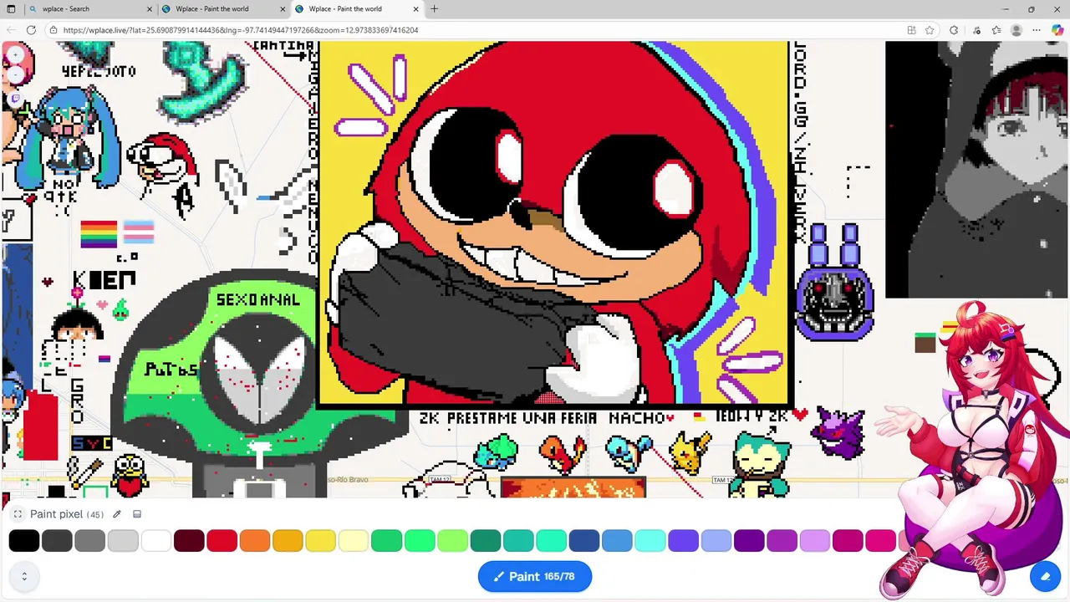
Task: Select the dark purple swatch
Action: pos(749,540)
